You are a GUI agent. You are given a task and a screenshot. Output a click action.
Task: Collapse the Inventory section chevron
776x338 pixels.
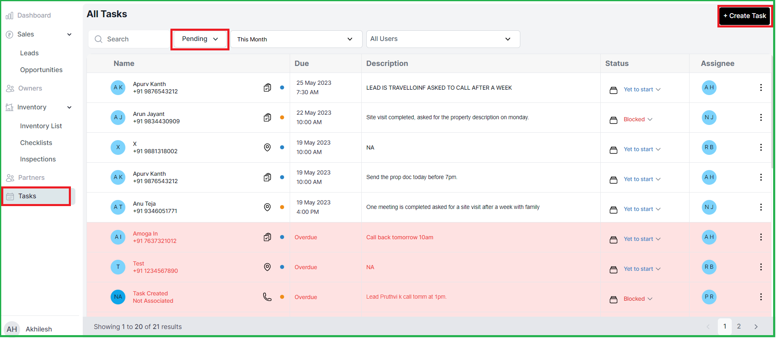[69, 107]
